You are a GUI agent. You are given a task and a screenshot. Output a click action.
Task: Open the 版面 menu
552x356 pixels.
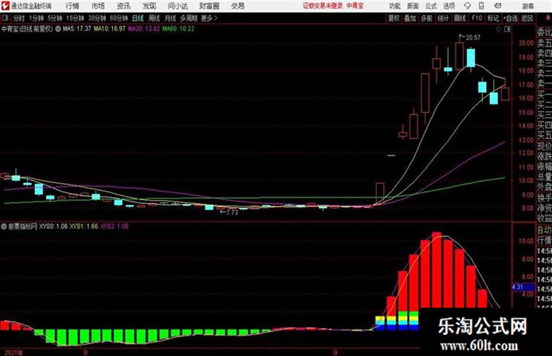(412, 6)
